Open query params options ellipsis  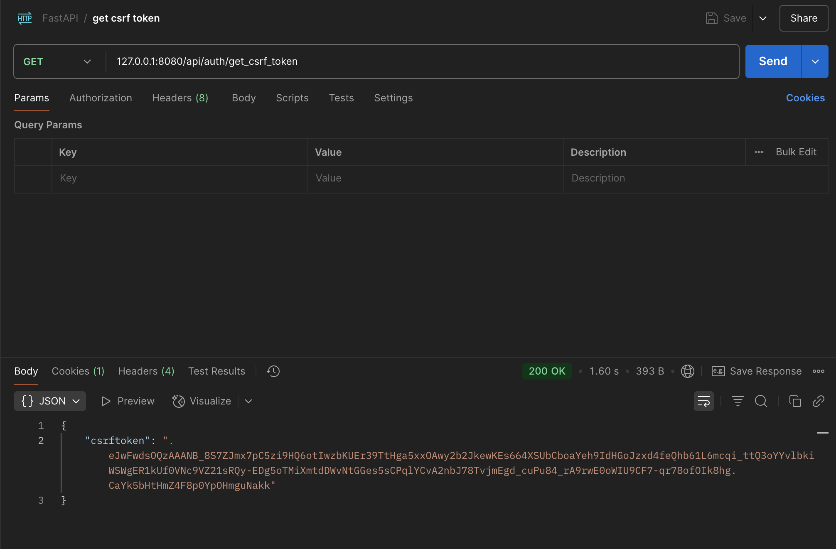point(759,152)
